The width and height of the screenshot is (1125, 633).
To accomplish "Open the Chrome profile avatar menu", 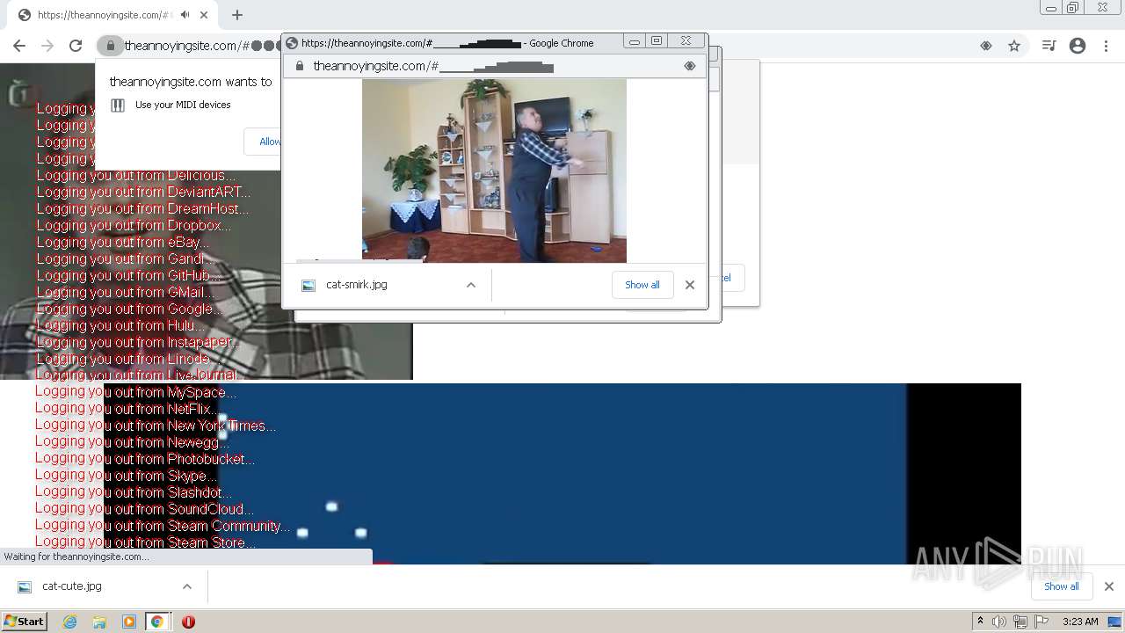I will [1078, 46].
